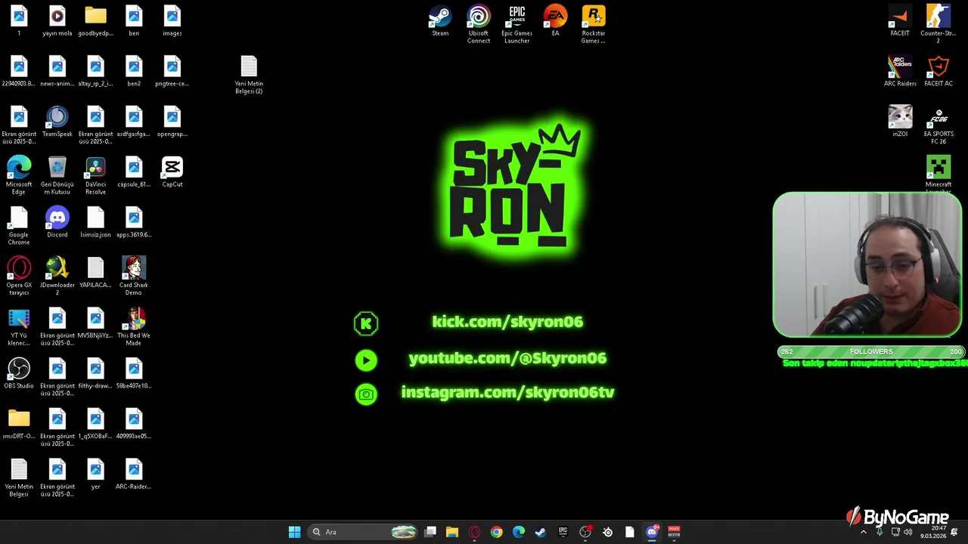The image size is (968, 544).
Task: Select the apps.3619.6... image file
Action: click(134, 223)
